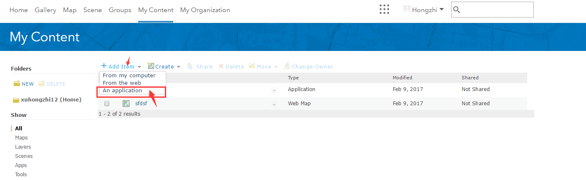Tick the checkbox for sfdsf row

[107, 104]
